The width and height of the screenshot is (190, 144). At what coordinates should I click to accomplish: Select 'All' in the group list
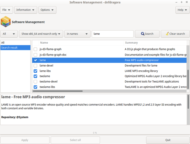click(15, 43)
